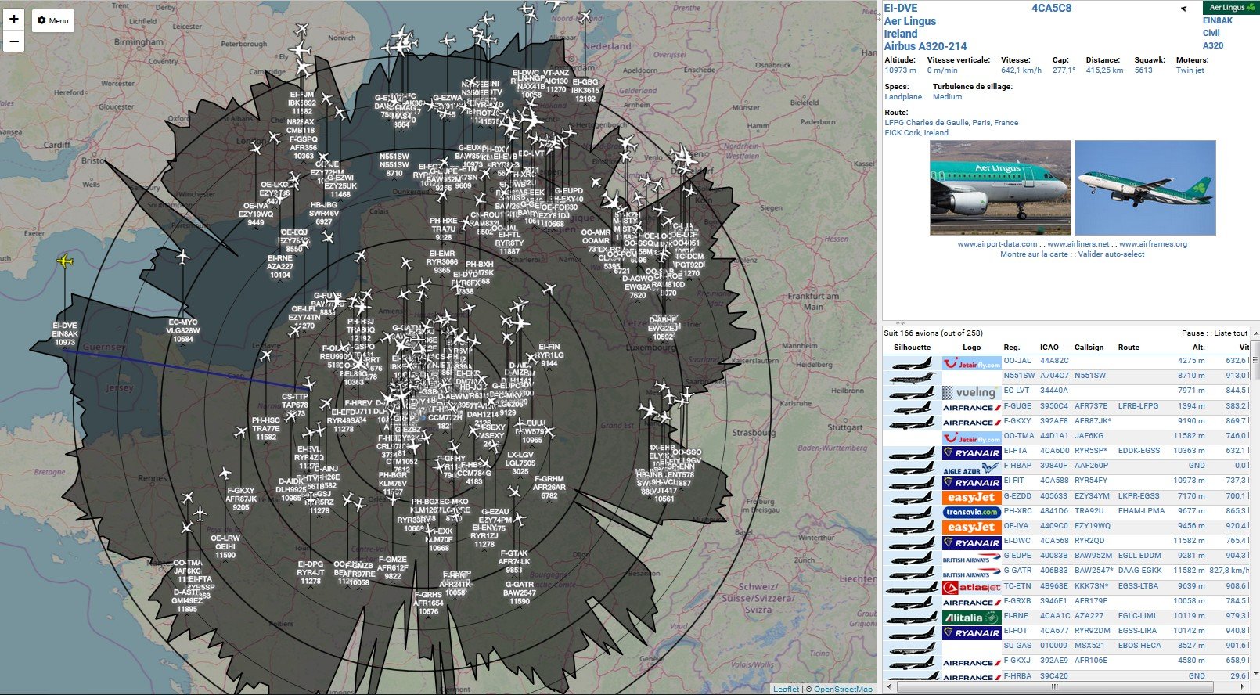
Task: Click Valider auto-select link
Action: tap(1111, 254)
